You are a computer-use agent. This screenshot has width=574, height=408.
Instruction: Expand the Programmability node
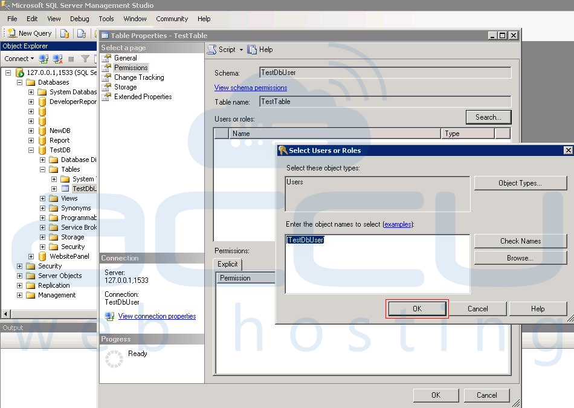pos(43,218)
